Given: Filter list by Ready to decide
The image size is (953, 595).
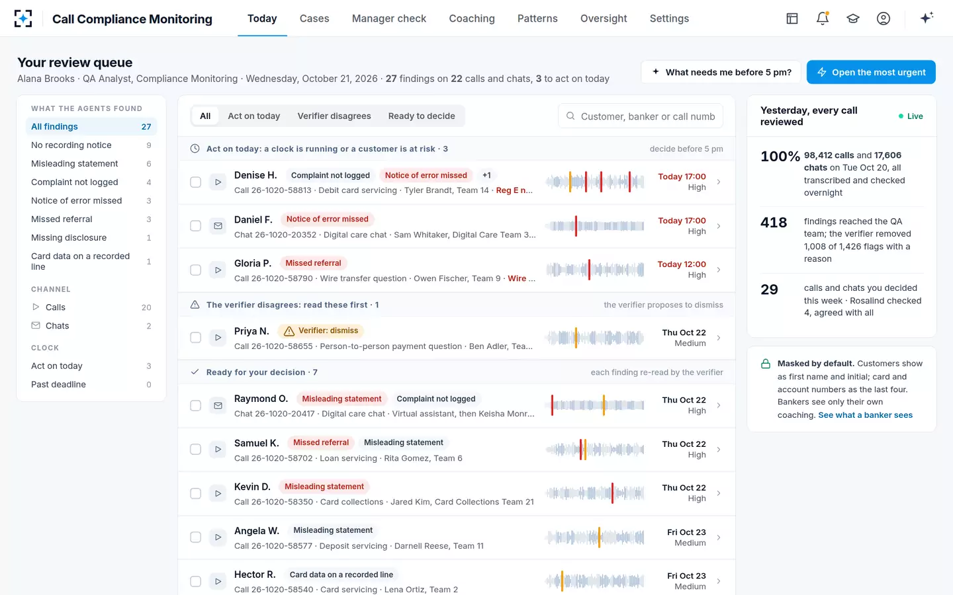Looking at the screenshot, I should tap(422, 116).
